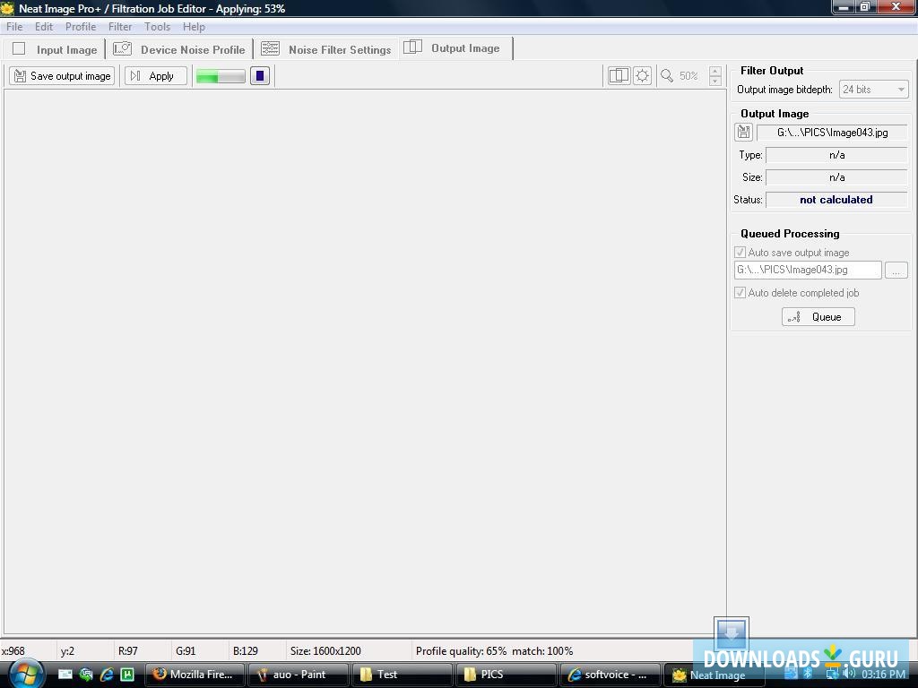This screenshot has width=918, height=688.
Task: Toggle Auto delete completed job checkbox
Action: click(740, 293)
